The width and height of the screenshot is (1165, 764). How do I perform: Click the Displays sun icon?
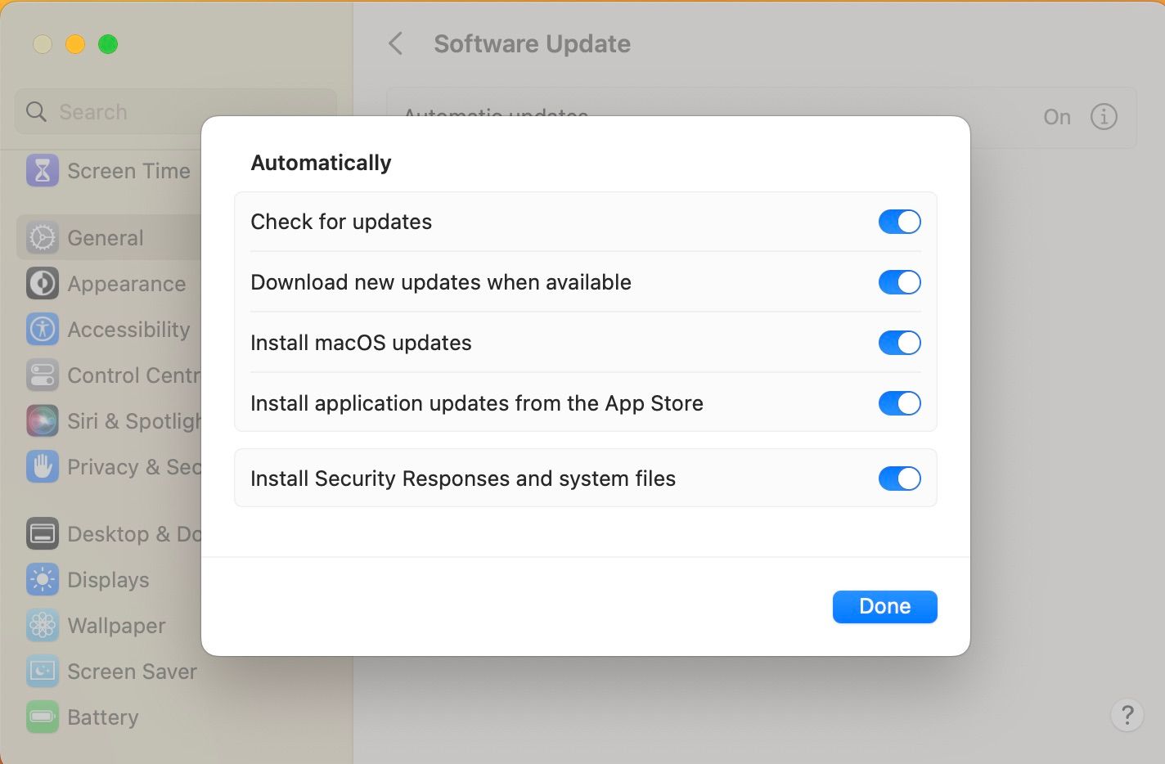tap(43, 580)
